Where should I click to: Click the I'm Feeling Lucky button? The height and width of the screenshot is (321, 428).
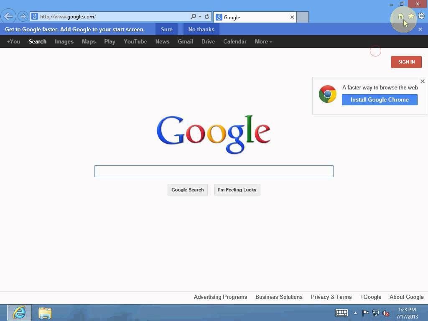(x=237, y=190)
